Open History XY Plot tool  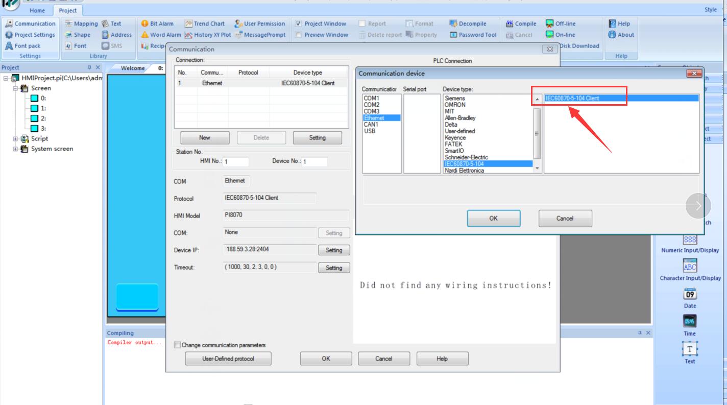click(207, 35)
